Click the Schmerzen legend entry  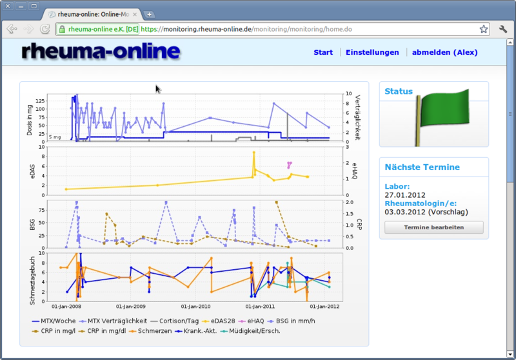(150, 331)
